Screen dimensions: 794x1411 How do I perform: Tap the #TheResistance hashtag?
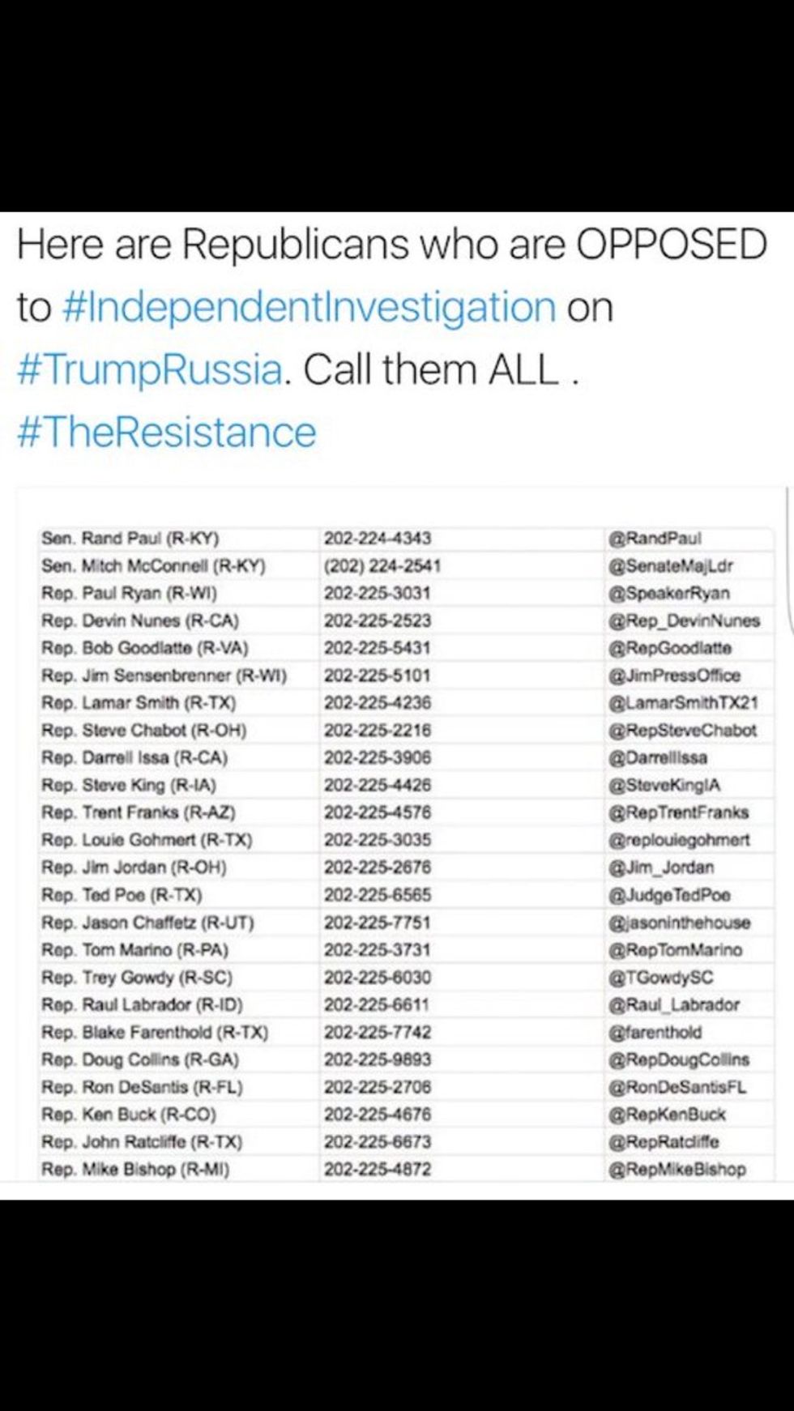[166, 432]
